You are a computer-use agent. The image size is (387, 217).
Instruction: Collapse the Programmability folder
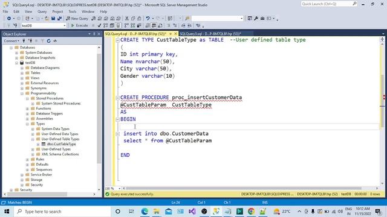[x=22, y=93]
